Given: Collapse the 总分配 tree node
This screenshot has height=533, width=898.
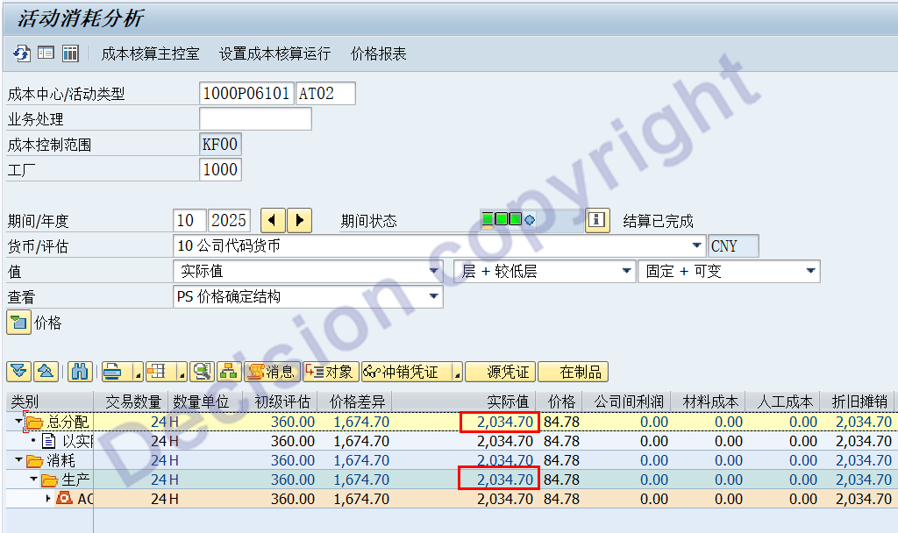Looking at the screenshot, I should click(18, 422).
